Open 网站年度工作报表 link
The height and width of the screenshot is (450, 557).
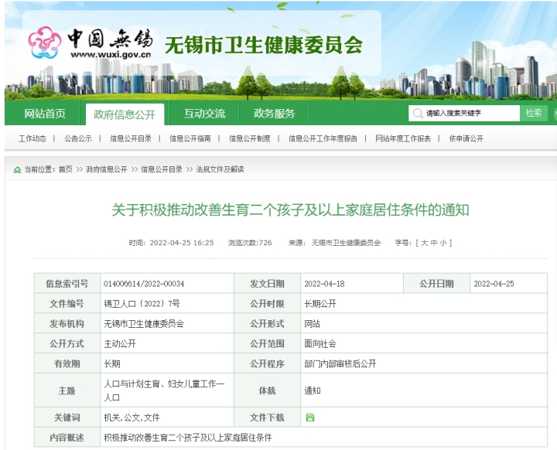(403, 139)
